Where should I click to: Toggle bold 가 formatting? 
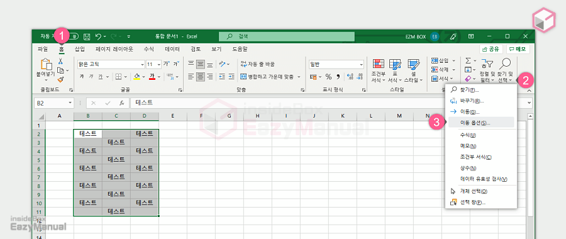(x=82, y=77)
